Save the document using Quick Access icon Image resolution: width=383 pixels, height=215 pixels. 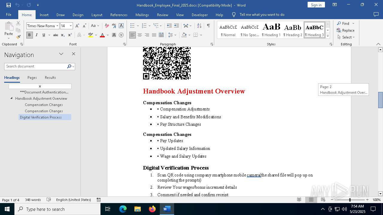tap(9, 5)
